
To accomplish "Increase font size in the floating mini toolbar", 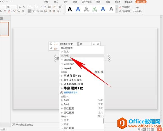I will coord(94,44).
